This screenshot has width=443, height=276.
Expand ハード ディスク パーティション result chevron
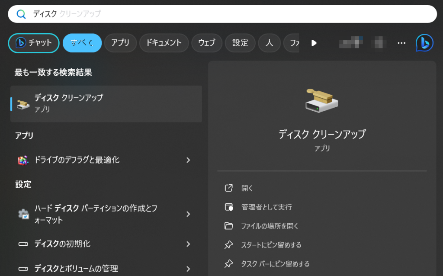[x=189, y=214]
